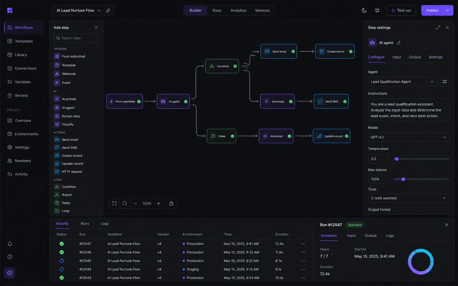
Task: Adjust the Max tokens slider handle
Action: tap(403, 179)
